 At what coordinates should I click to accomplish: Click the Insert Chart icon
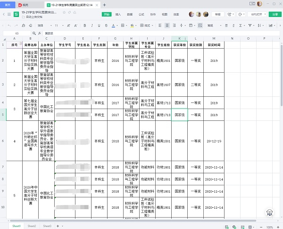[x=271, y=25]
